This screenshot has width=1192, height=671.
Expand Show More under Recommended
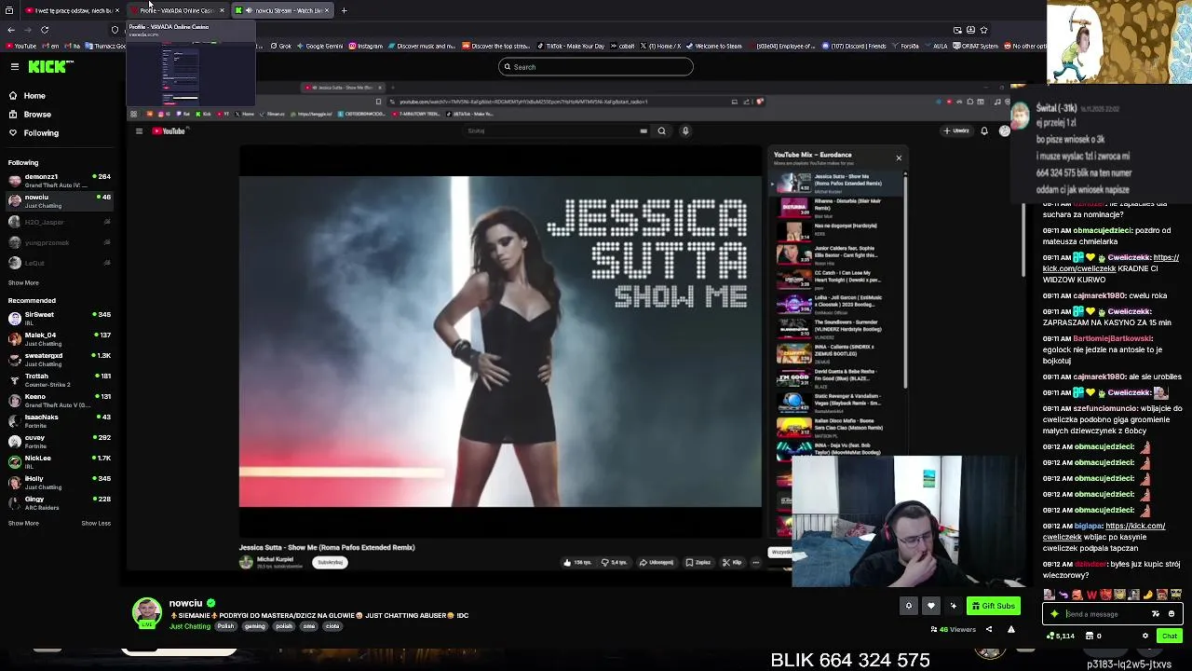(23, 523)
